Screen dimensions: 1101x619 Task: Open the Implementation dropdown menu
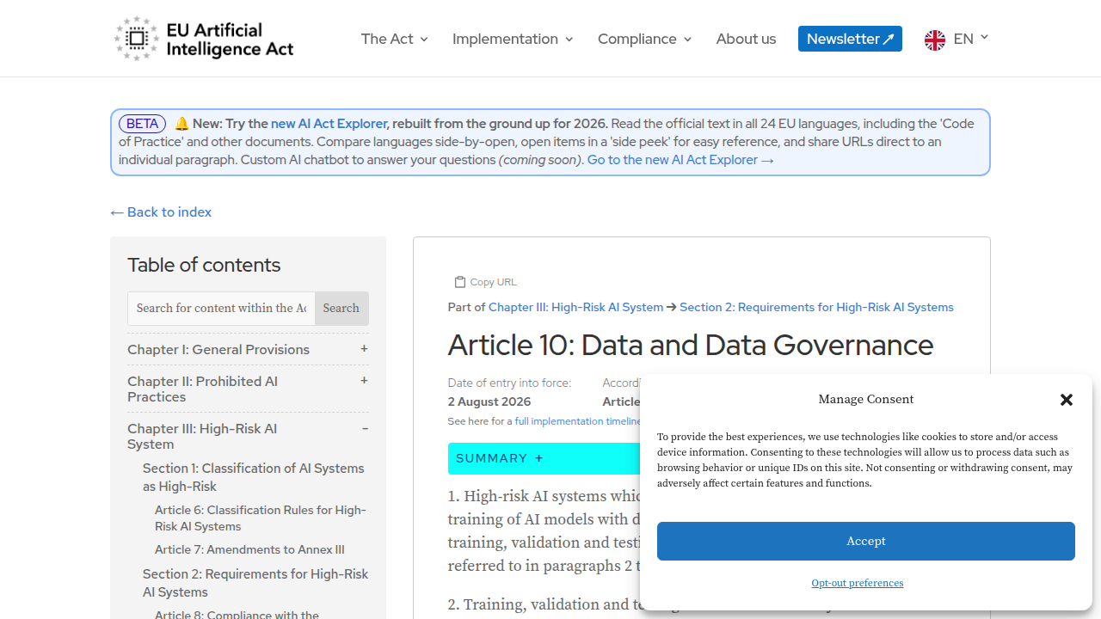point(513,39)
